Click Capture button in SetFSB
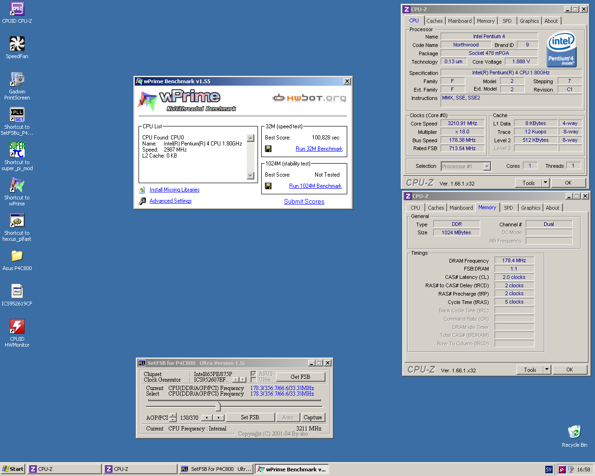This screenshot has width=595, height=476. 313,417
